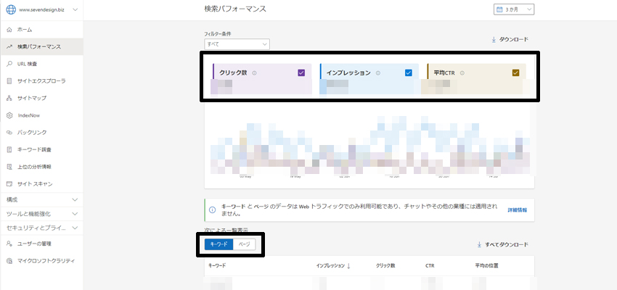The height and width of the screenshot is (290, 617).
Task: Click ダウンロード button at top
Action: click(510, 39)
